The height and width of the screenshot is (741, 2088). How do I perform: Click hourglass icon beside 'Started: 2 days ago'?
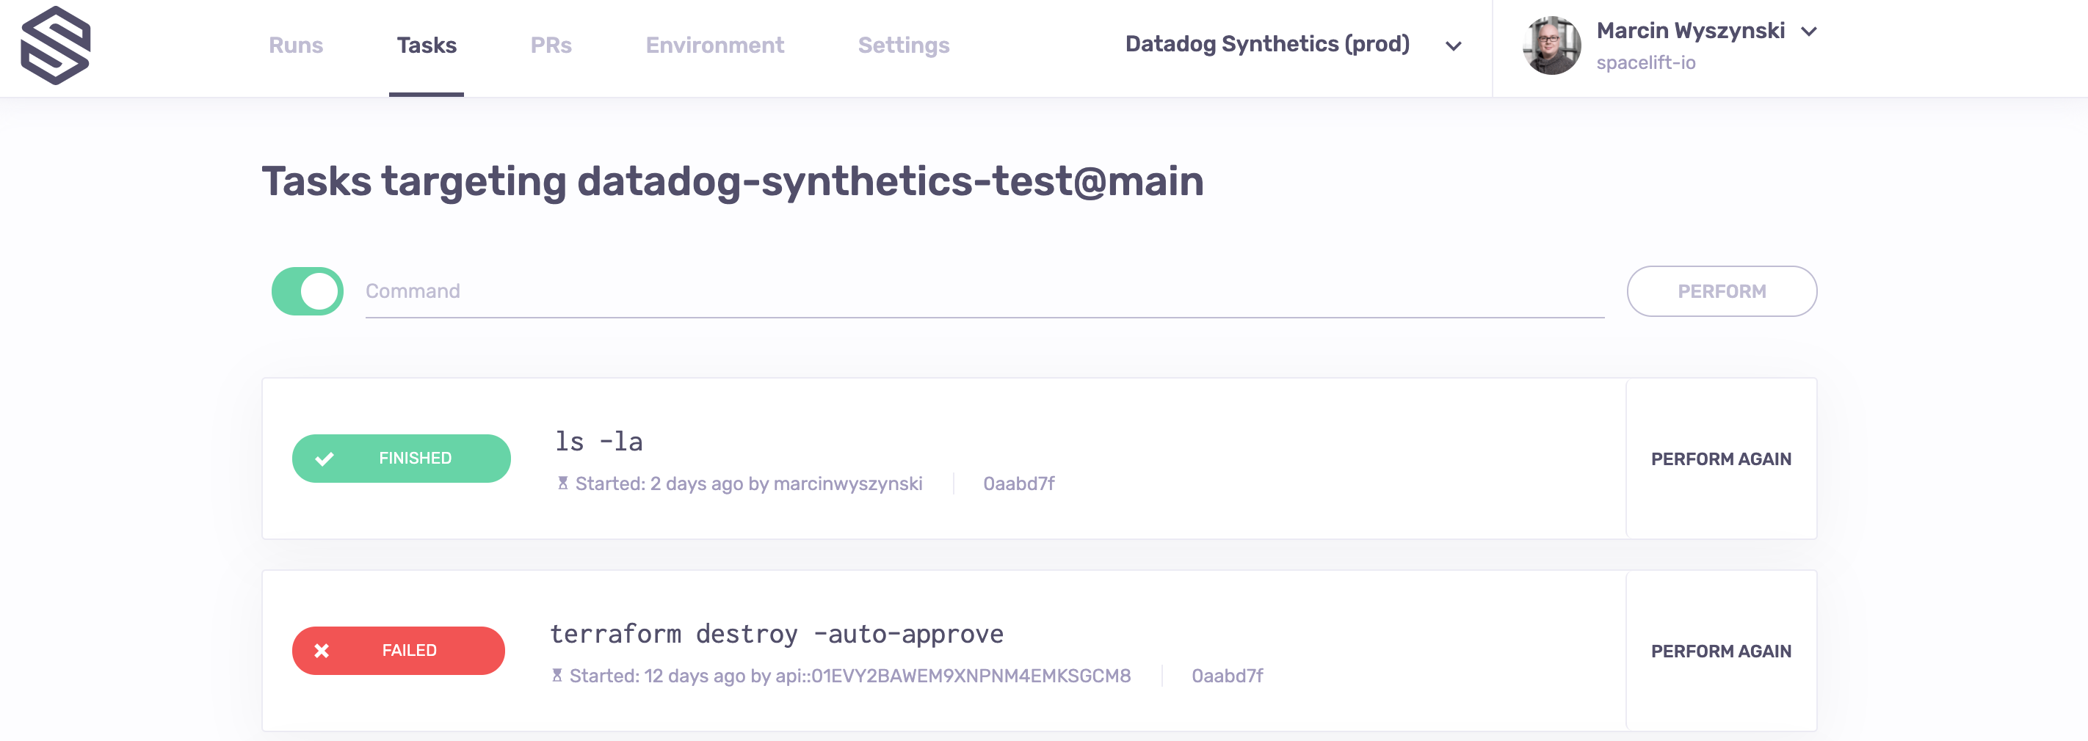coord(562,483)
